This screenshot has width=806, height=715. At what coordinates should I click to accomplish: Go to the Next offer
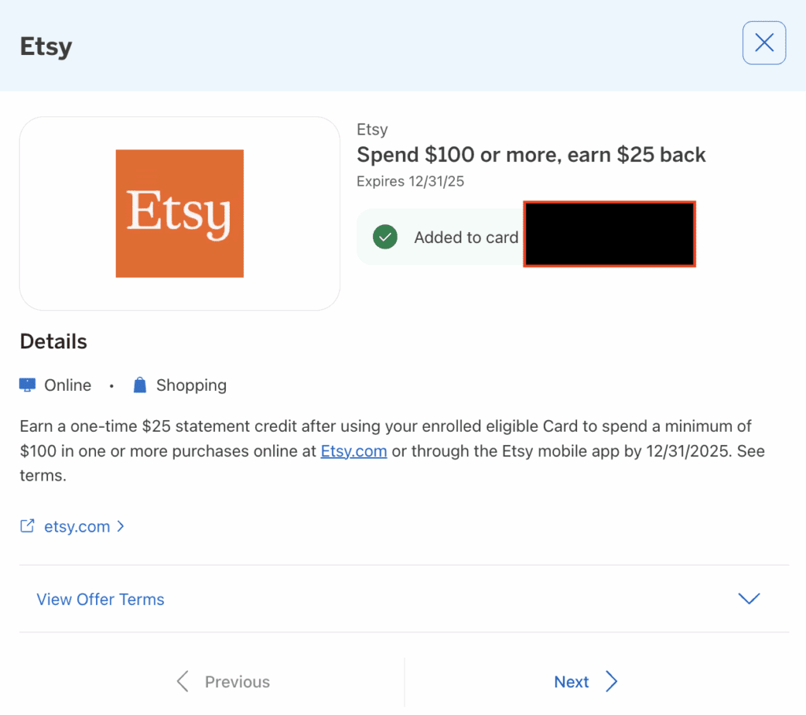click(571, 682)
